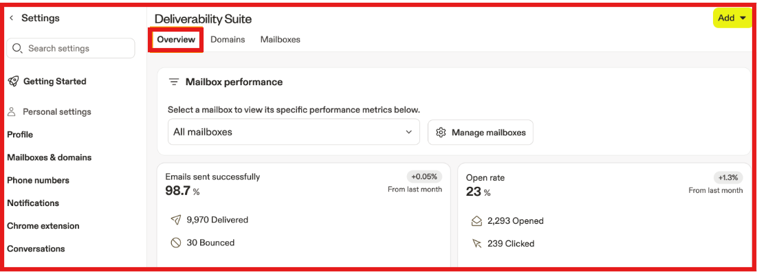Click the rocket icon next to Getting Started
This screenshot has height=272, width=757.
13,82
